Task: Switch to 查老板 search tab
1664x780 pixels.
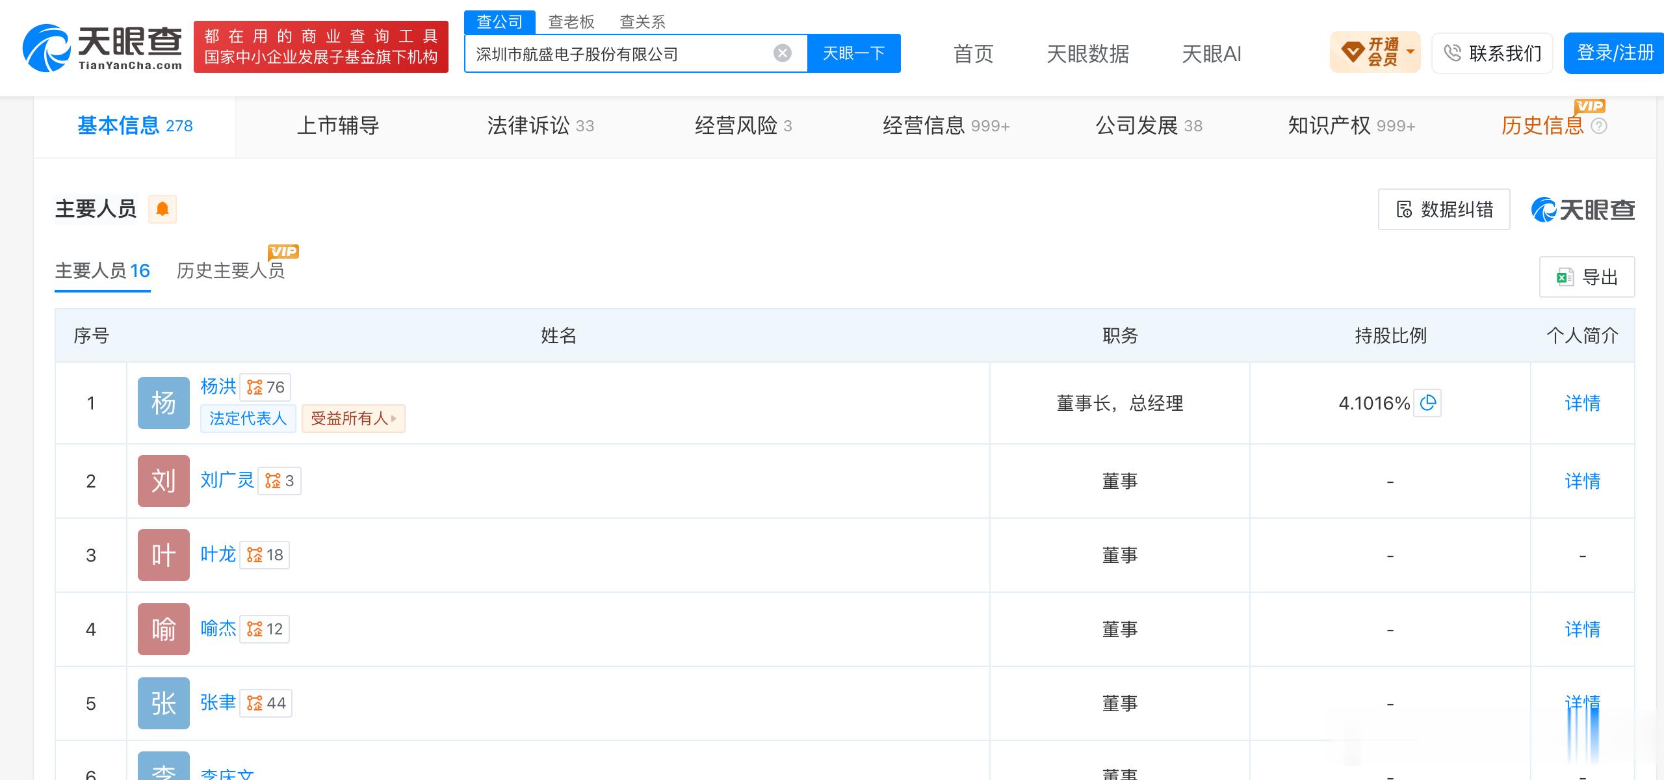Action: pyautogui.click(x=571, y=22)
